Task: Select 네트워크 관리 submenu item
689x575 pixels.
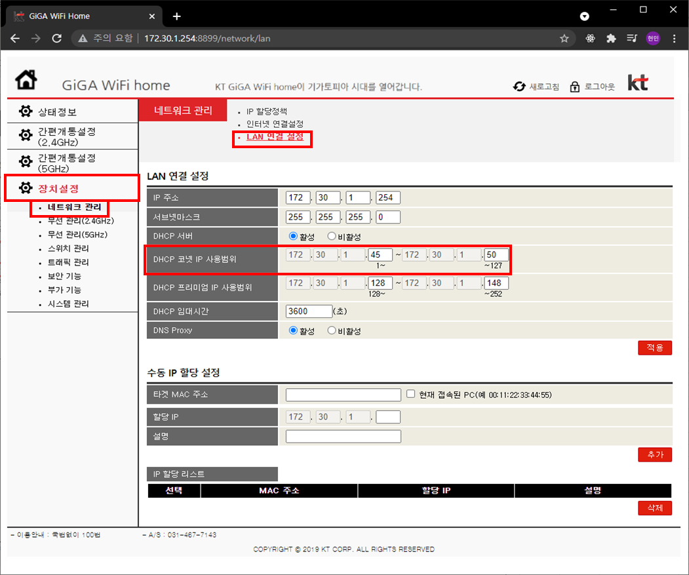Action: point(74,207)
